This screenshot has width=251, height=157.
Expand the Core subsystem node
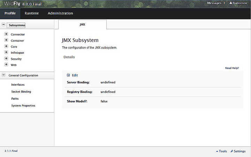point(6,46)
